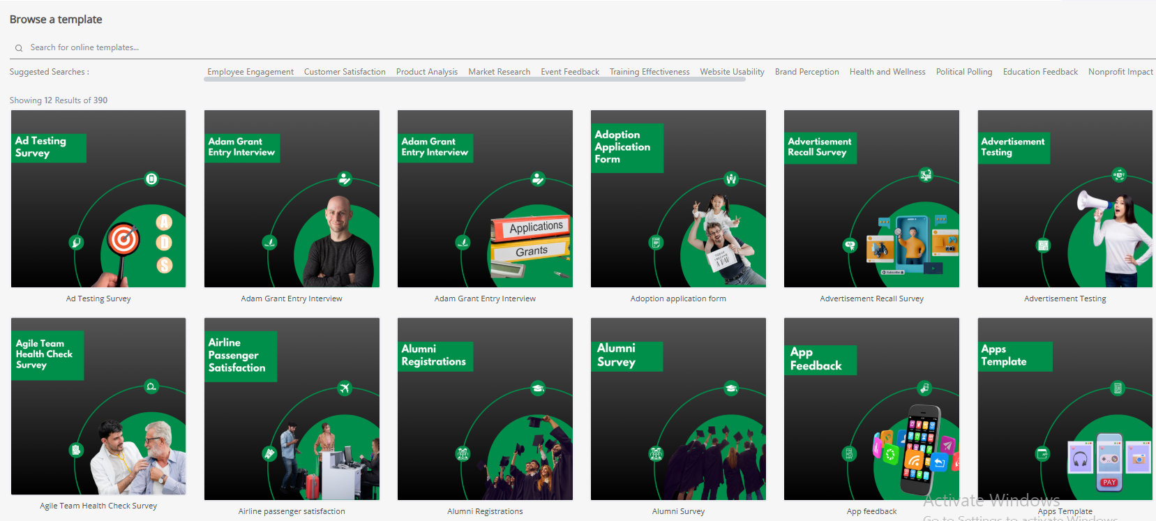1156x521 pixels.
Task: Select Customer Satisfaction suggested search
Action: 345,72
